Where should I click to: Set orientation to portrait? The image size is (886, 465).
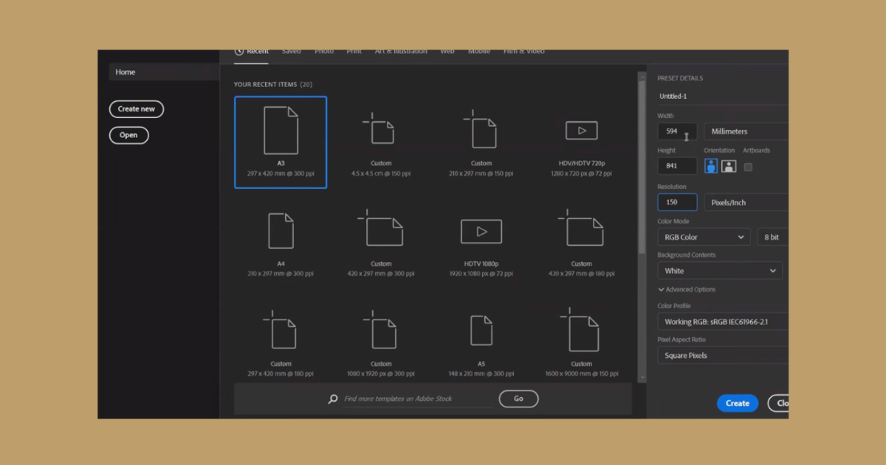pyautogui.click(x=711, y=166)
